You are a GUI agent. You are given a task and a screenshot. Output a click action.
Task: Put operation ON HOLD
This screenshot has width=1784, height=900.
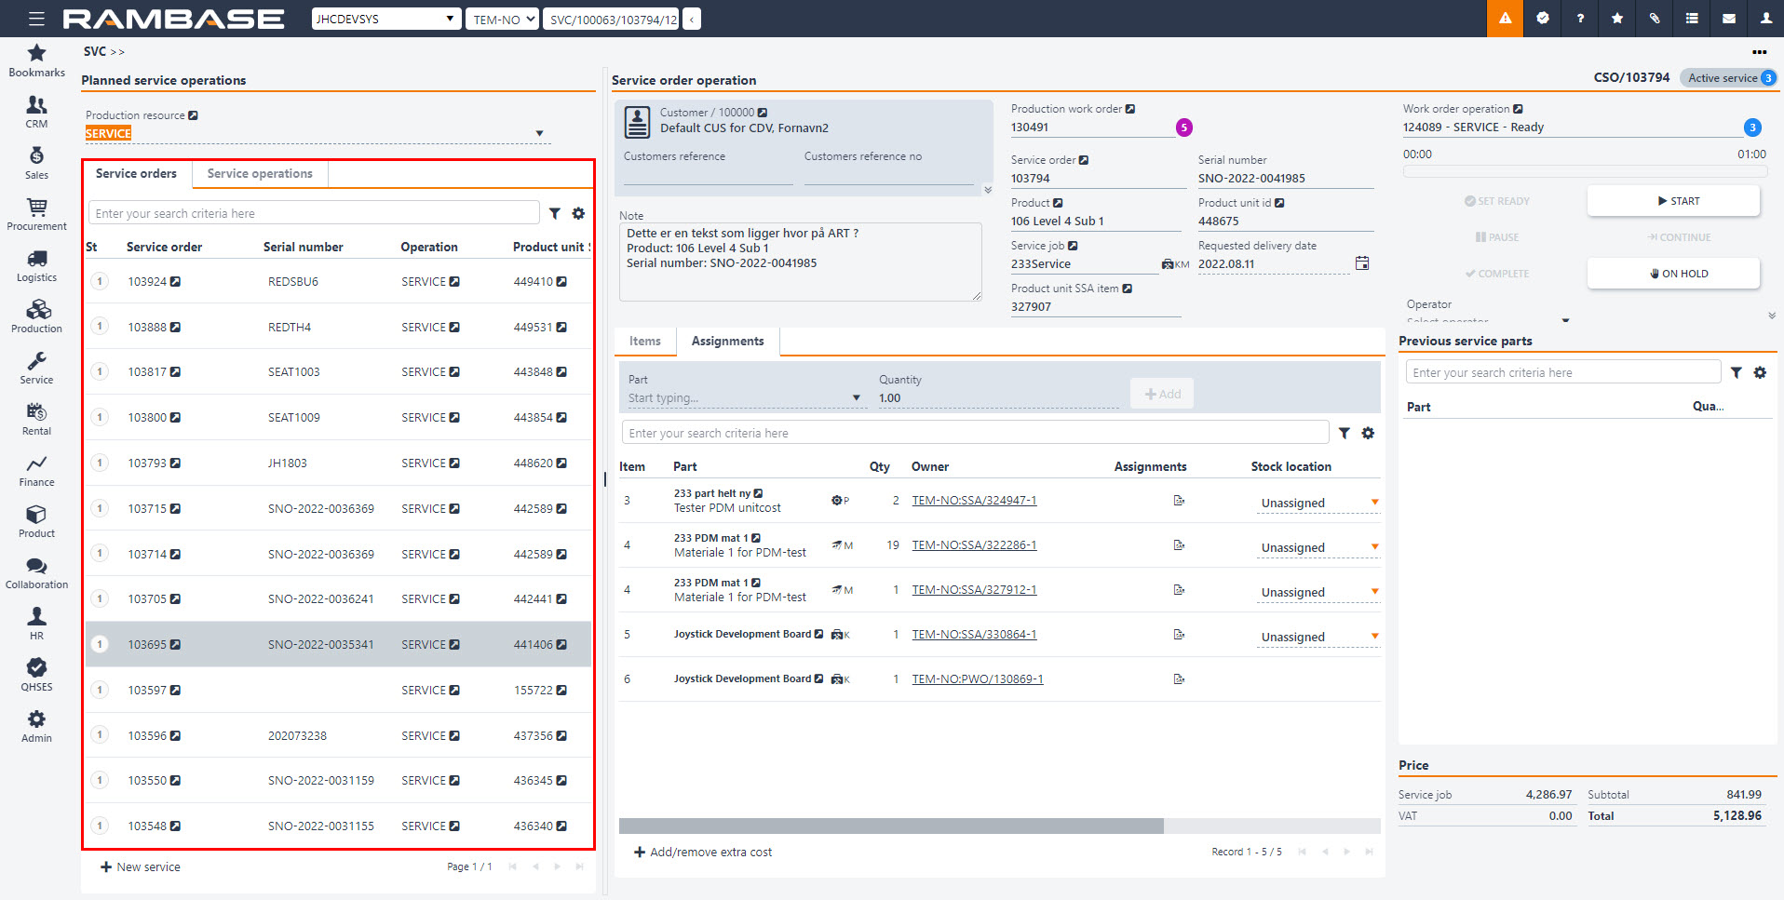[1673, 274]
